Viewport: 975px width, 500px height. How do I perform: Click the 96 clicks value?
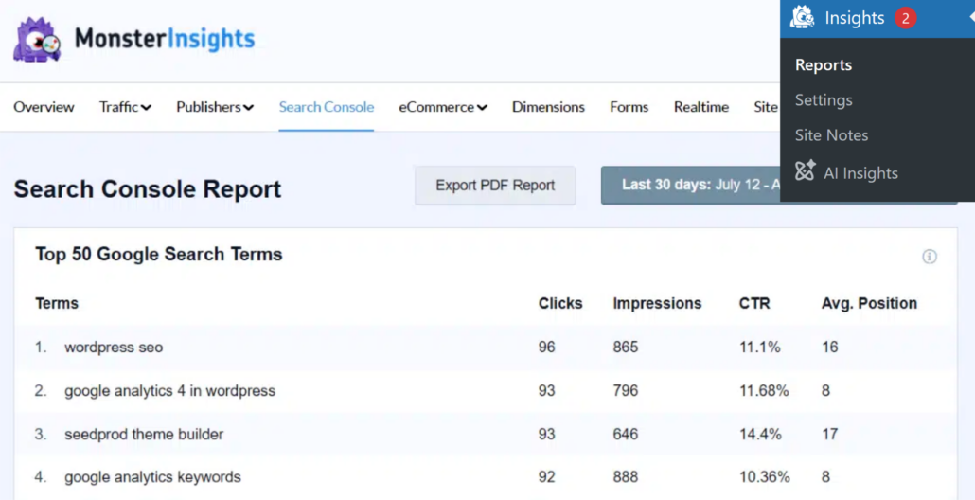[x=546, y=347]
